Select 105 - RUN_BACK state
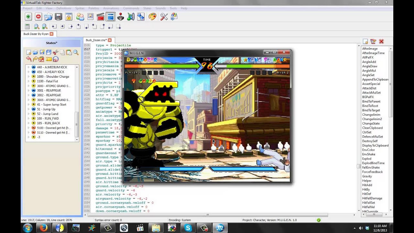 click(x=49, y=123)
